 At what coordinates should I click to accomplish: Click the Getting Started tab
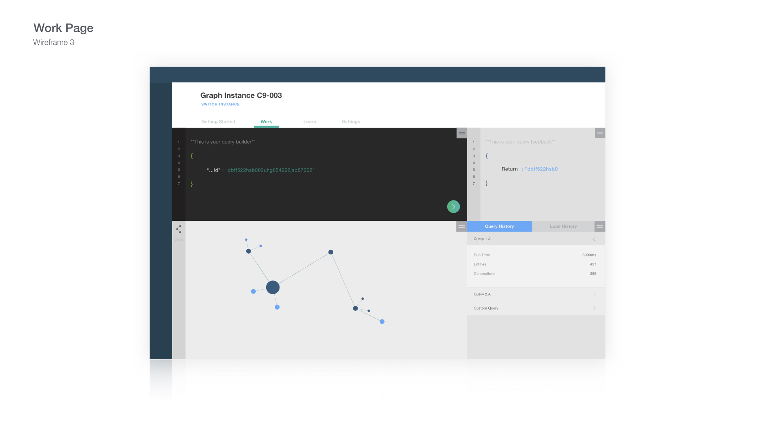[218, 121]
